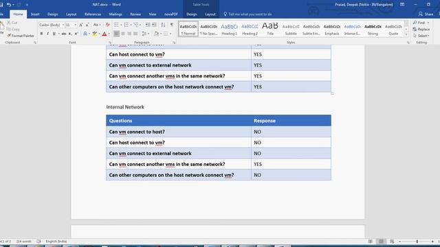Screen dimensions: 440x247
Task: Toggle Center paragraph alignment
Action: coord(123,34)
